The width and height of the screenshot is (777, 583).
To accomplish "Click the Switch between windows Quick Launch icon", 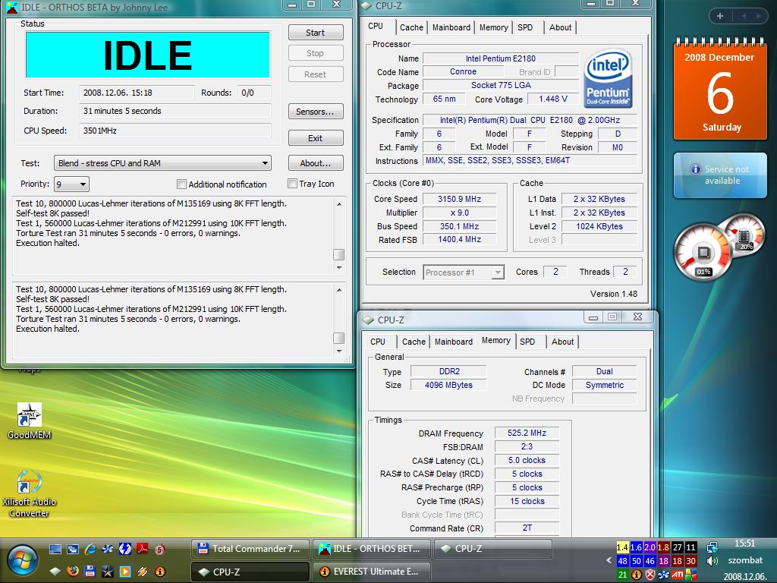I will [x=73, y=549].
